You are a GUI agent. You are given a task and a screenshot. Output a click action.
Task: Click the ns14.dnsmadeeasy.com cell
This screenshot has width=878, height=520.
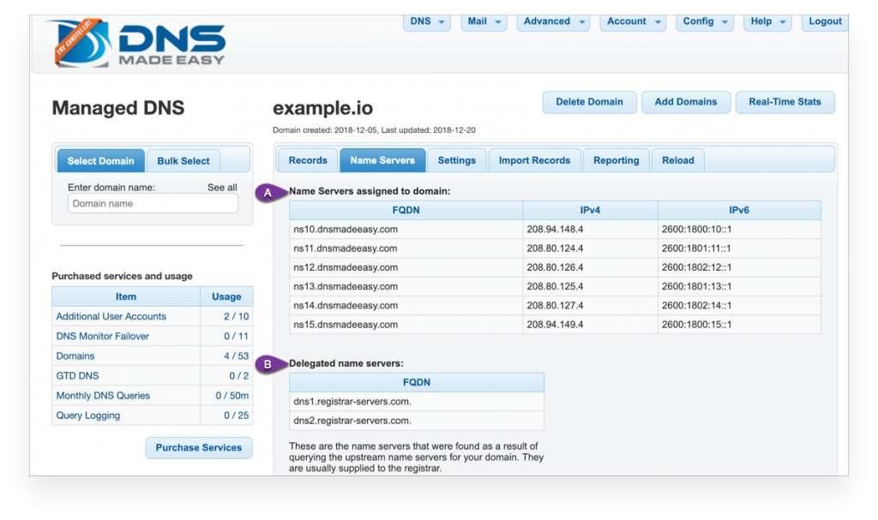click(x=406, y=305)
